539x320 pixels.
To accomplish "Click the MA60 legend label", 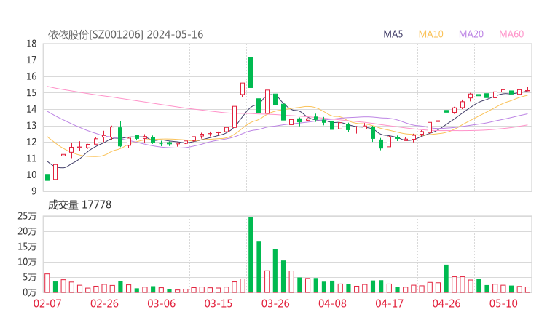I will tap(511, 34).
